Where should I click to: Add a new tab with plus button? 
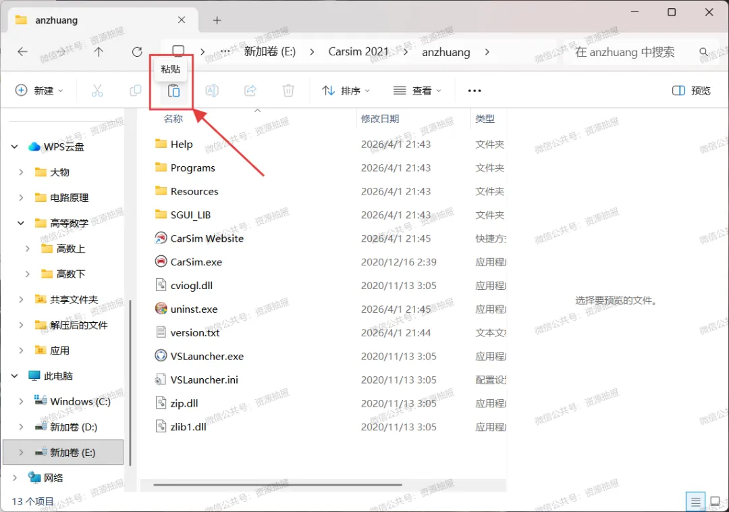click(217, 20)
